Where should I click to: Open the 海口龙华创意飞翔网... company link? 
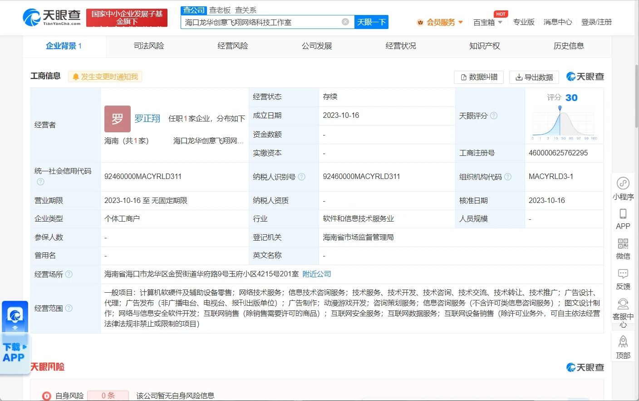208,141
